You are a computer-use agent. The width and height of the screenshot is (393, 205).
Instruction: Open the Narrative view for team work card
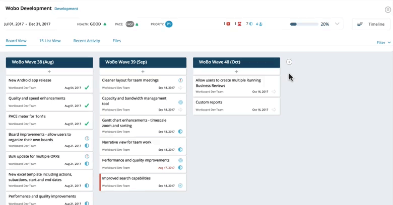143,146
